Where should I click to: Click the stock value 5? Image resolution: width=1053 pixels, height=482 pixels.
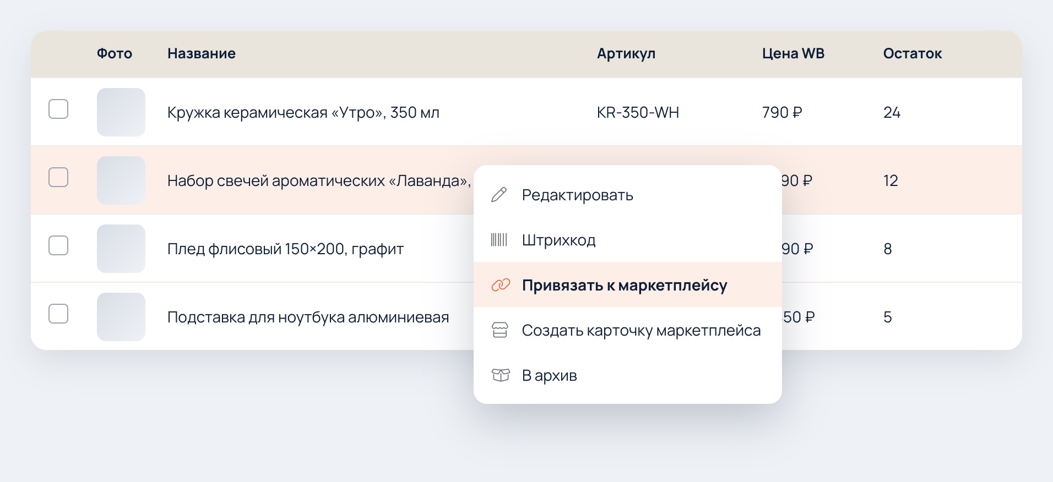pyautogui.click(x=888, y=317)
